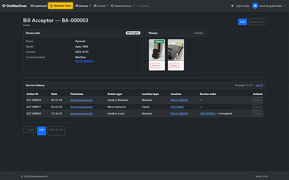
Task: Click the bottom Edit button
Action: pyautogui.click(x=42, y=131)
